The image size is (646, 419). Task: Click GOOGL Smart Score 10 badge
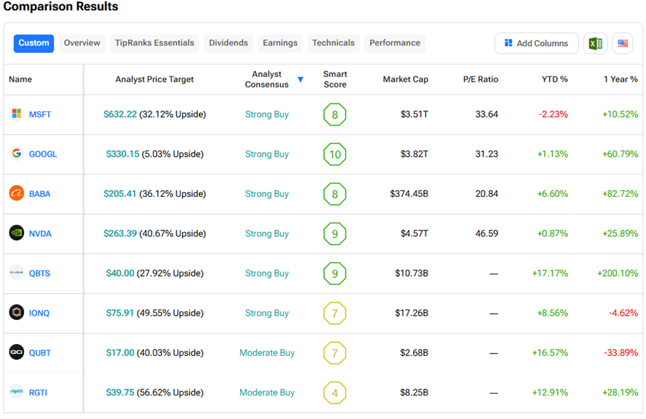tap(335, 154)
